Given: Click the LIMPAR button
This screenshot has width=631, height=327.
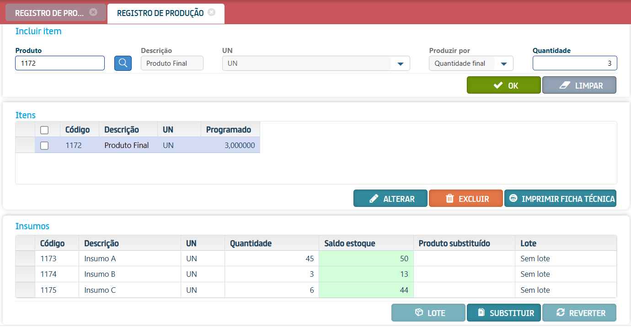Looking at the screenshot, I should pos(579,85).
